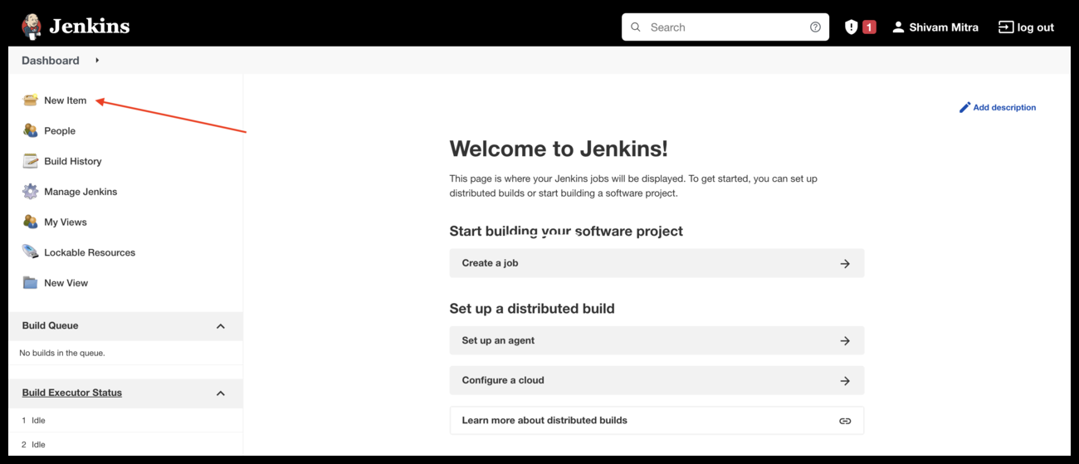The width and height of the screenshot is (1079, 464).
Task: Open Learn more about distributed builds
Action: (657, 420)
